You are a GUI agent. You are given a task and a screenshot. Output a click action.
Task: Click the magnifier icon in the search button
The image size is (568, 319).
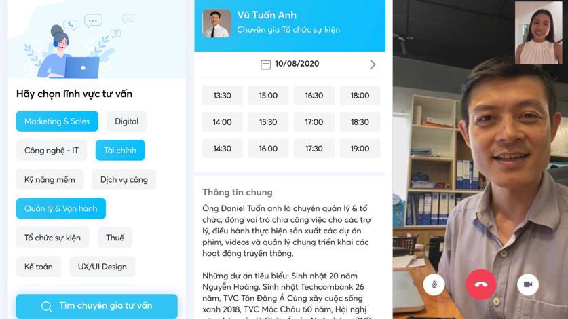(46, 306)
